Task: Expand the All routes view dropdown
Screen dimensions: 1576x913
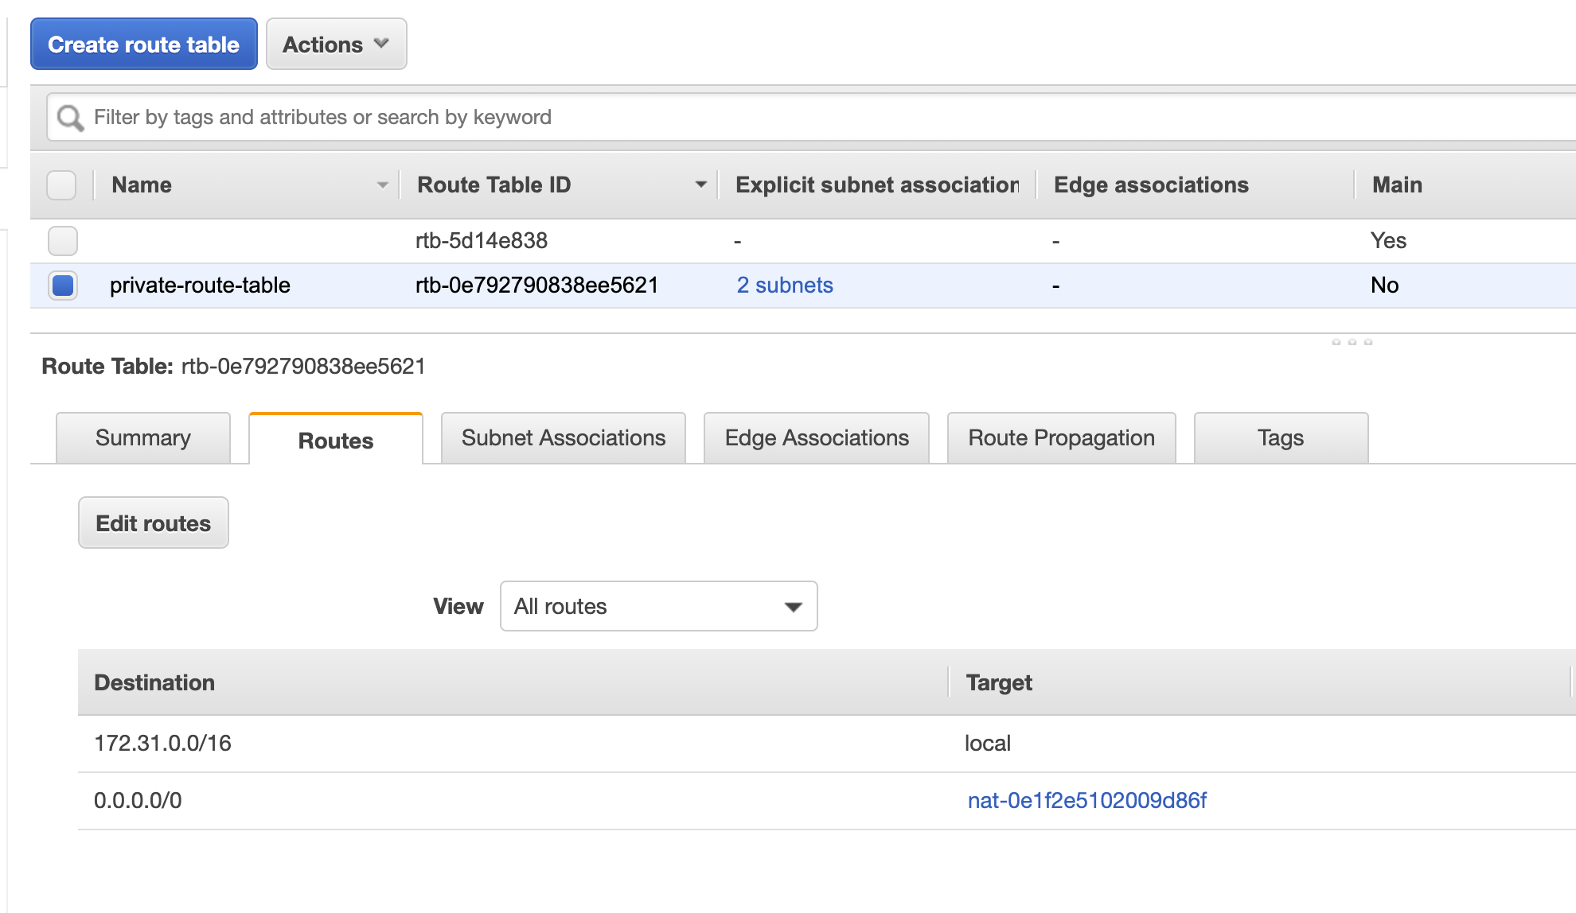Action: point(658,607)
